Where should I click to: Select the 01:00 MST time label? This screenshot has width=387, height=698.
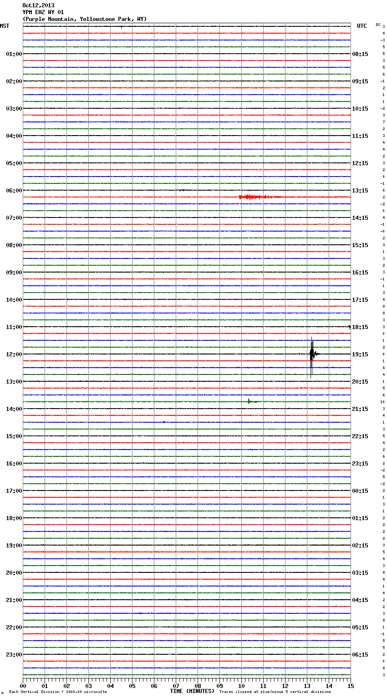click(14, 54)
